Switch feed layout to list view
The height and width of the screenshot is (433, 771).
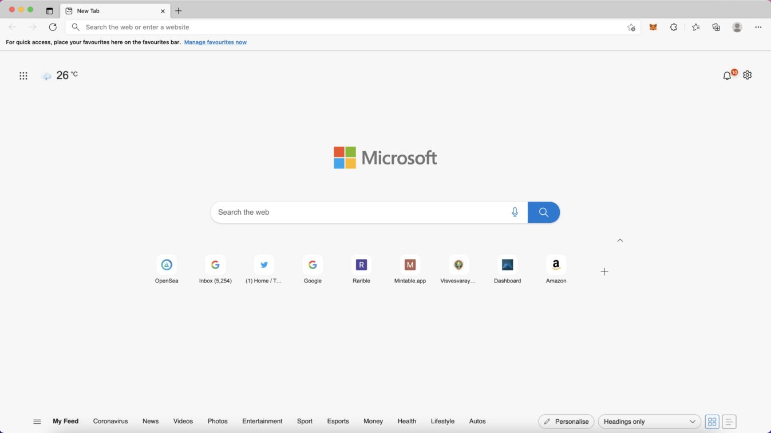(x=729, y=421)
